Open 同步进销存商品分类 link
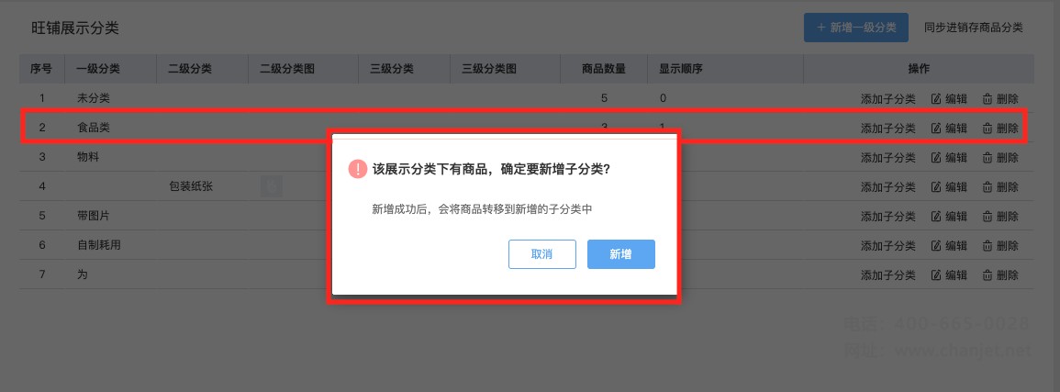1060x392 pixels. pos(974,28)
